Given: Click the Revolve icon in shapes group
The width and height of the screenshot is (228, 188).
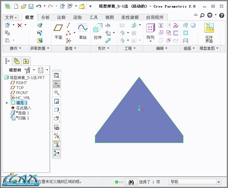Looking at the screenshot, I should point(108,26).
